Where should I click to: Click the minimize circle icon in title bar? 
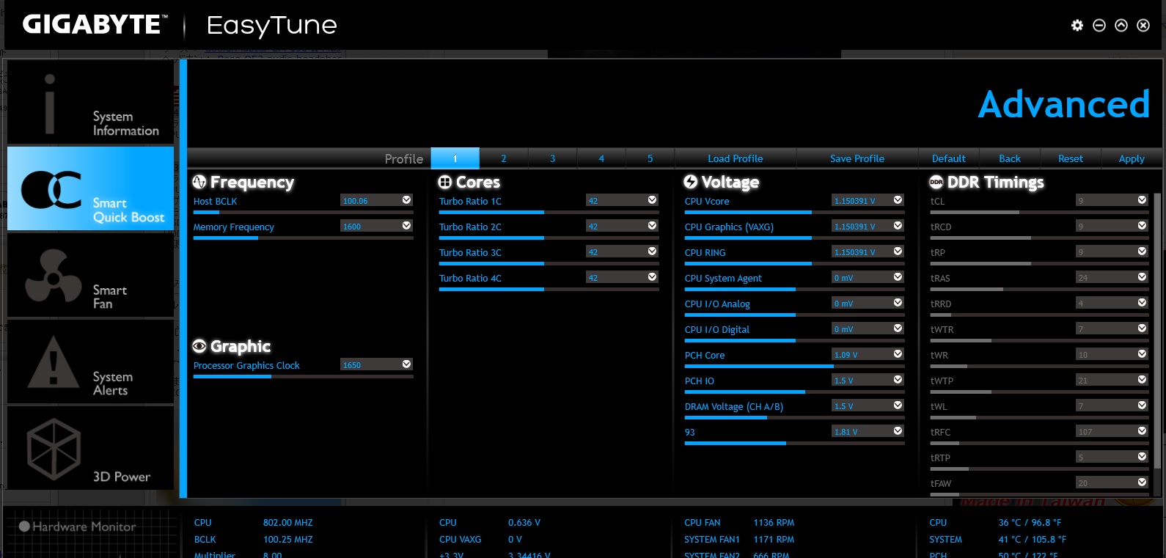pos(1099,26)
